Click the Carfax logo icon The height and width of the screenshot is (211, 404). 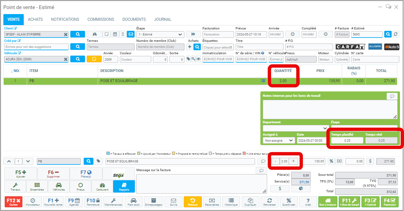[350, 47]
